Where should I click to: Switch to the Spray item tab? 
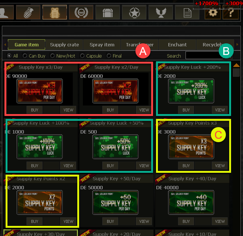click(x=102, y=45)
